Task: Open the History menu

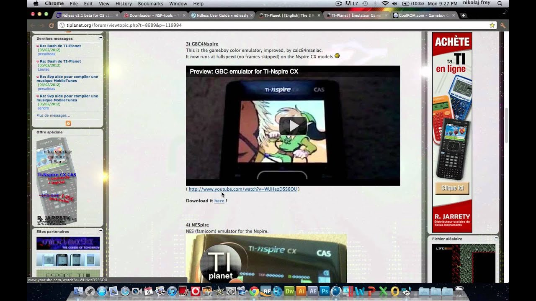Action: click(124, 3)
